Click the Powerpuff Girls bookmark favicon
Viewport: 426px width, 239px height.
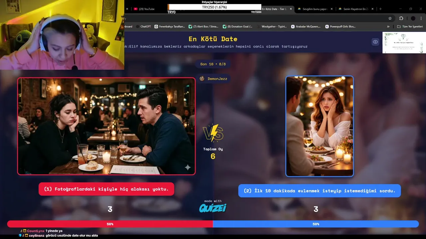click(327, 27)
